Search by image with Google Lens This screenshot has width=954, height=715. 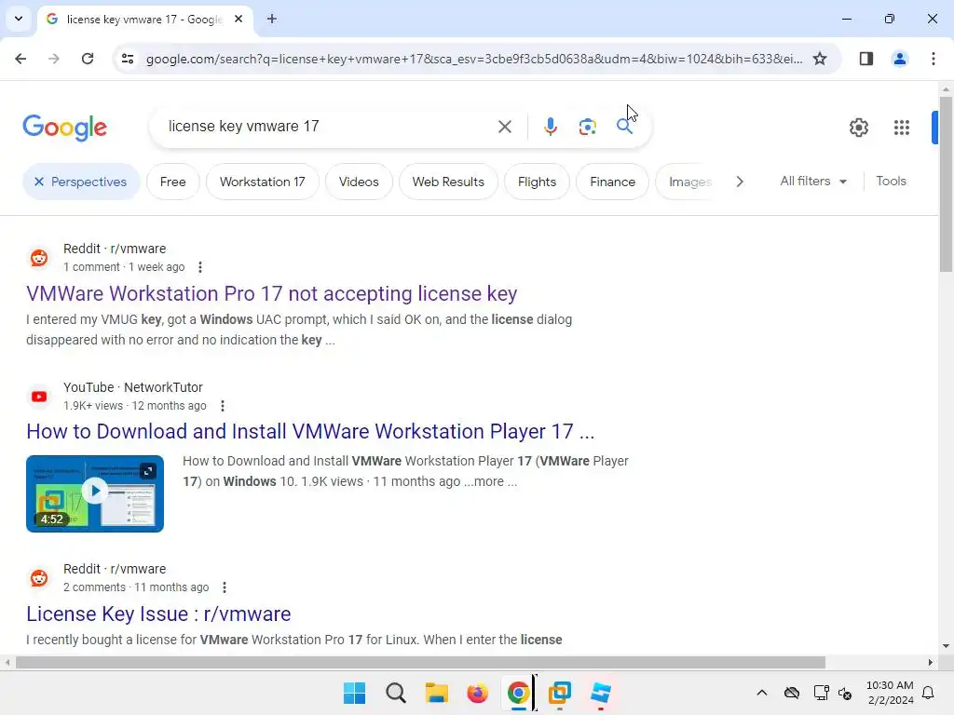click(x=587, y=127)
